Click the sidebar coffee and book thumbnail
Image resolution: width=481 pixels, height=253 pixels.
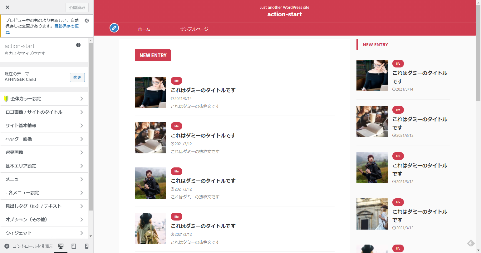click(x=372, y=122)
